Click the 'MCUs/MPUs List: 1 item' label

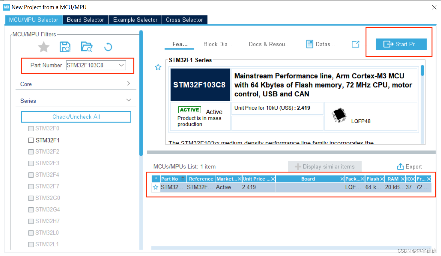(184, 166)
